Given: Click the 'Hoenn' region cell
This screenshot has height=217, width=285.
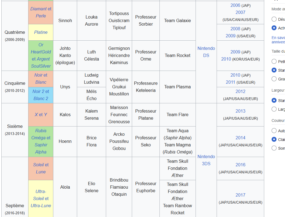Looking at the screenshot, I should pos(65,141).
